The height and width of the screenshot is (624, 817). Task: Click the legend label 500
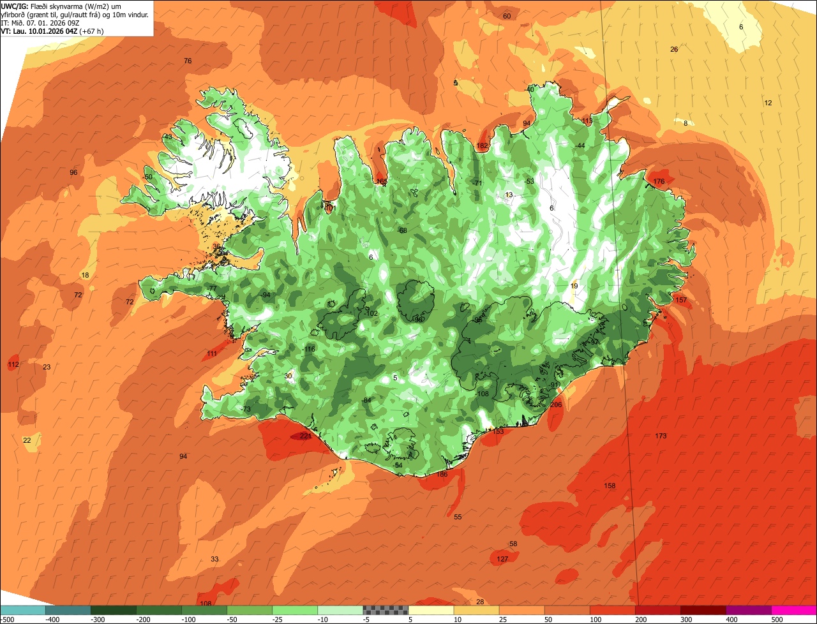pos(777,620)
